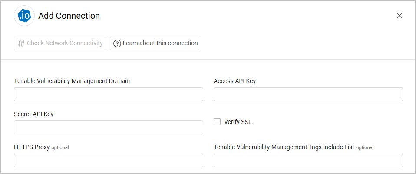
Task: Enable the Verify SSL checkbox
Action: 217,122
